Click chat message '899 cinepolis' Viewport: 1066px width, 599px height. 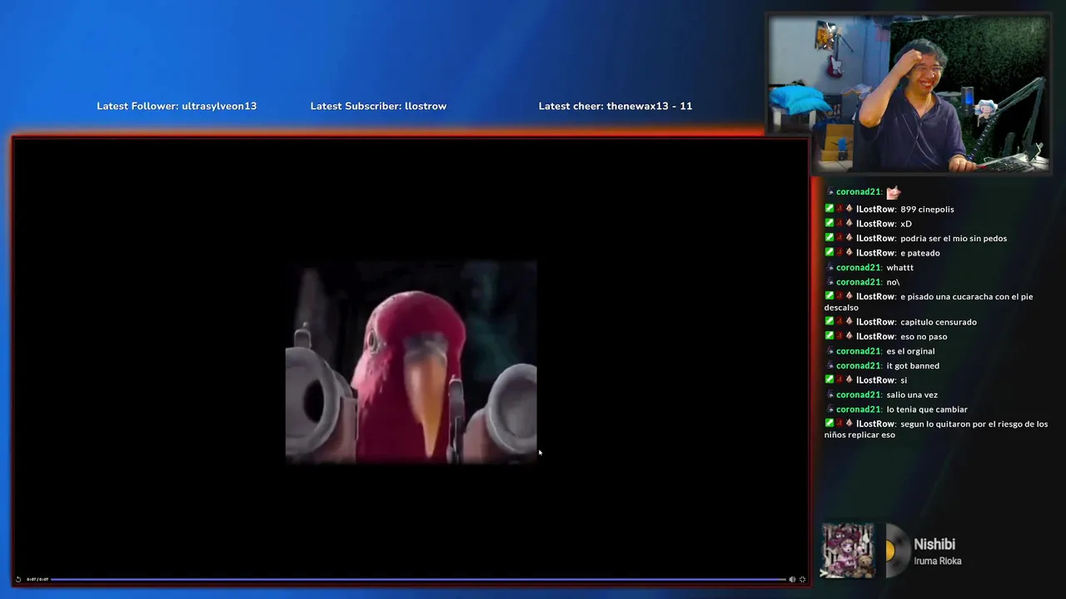click(927, 210)
